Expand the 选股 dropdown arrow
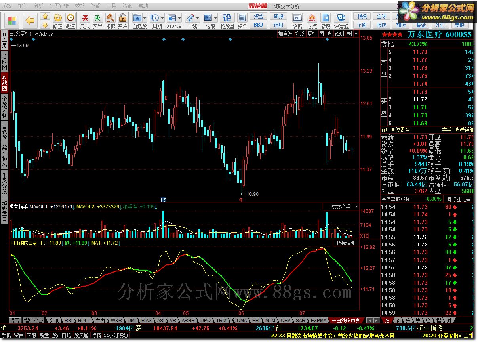 coord(215,18)
